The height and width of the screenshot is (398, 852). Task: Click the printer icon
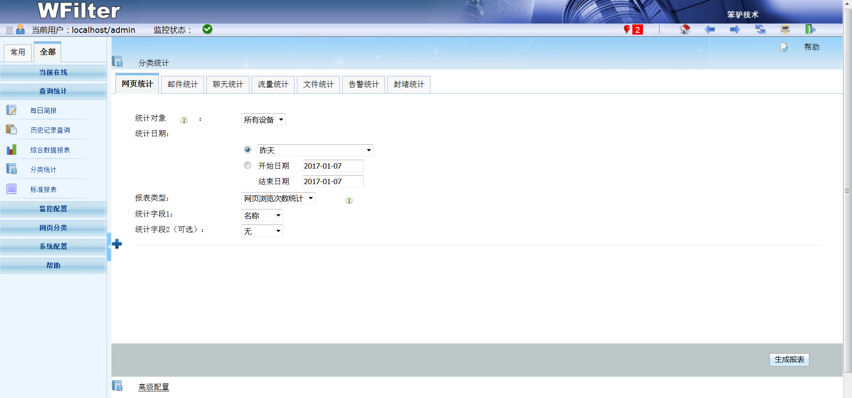pyautogui.click(x=785, y=30)
